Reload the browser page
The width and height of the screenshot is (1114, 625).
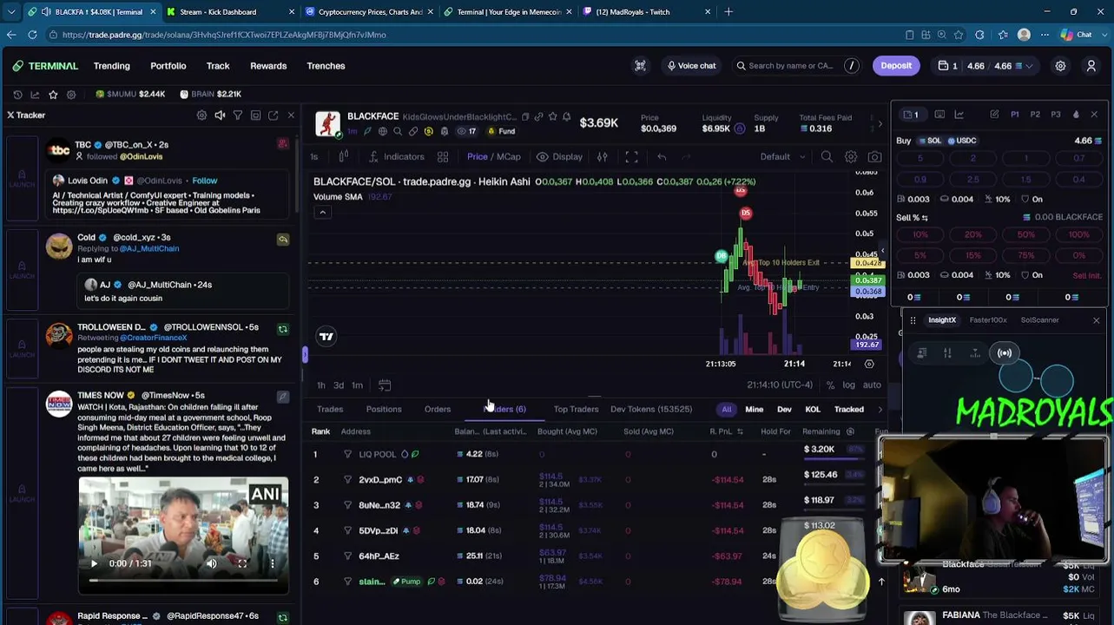tap(32, 35)
